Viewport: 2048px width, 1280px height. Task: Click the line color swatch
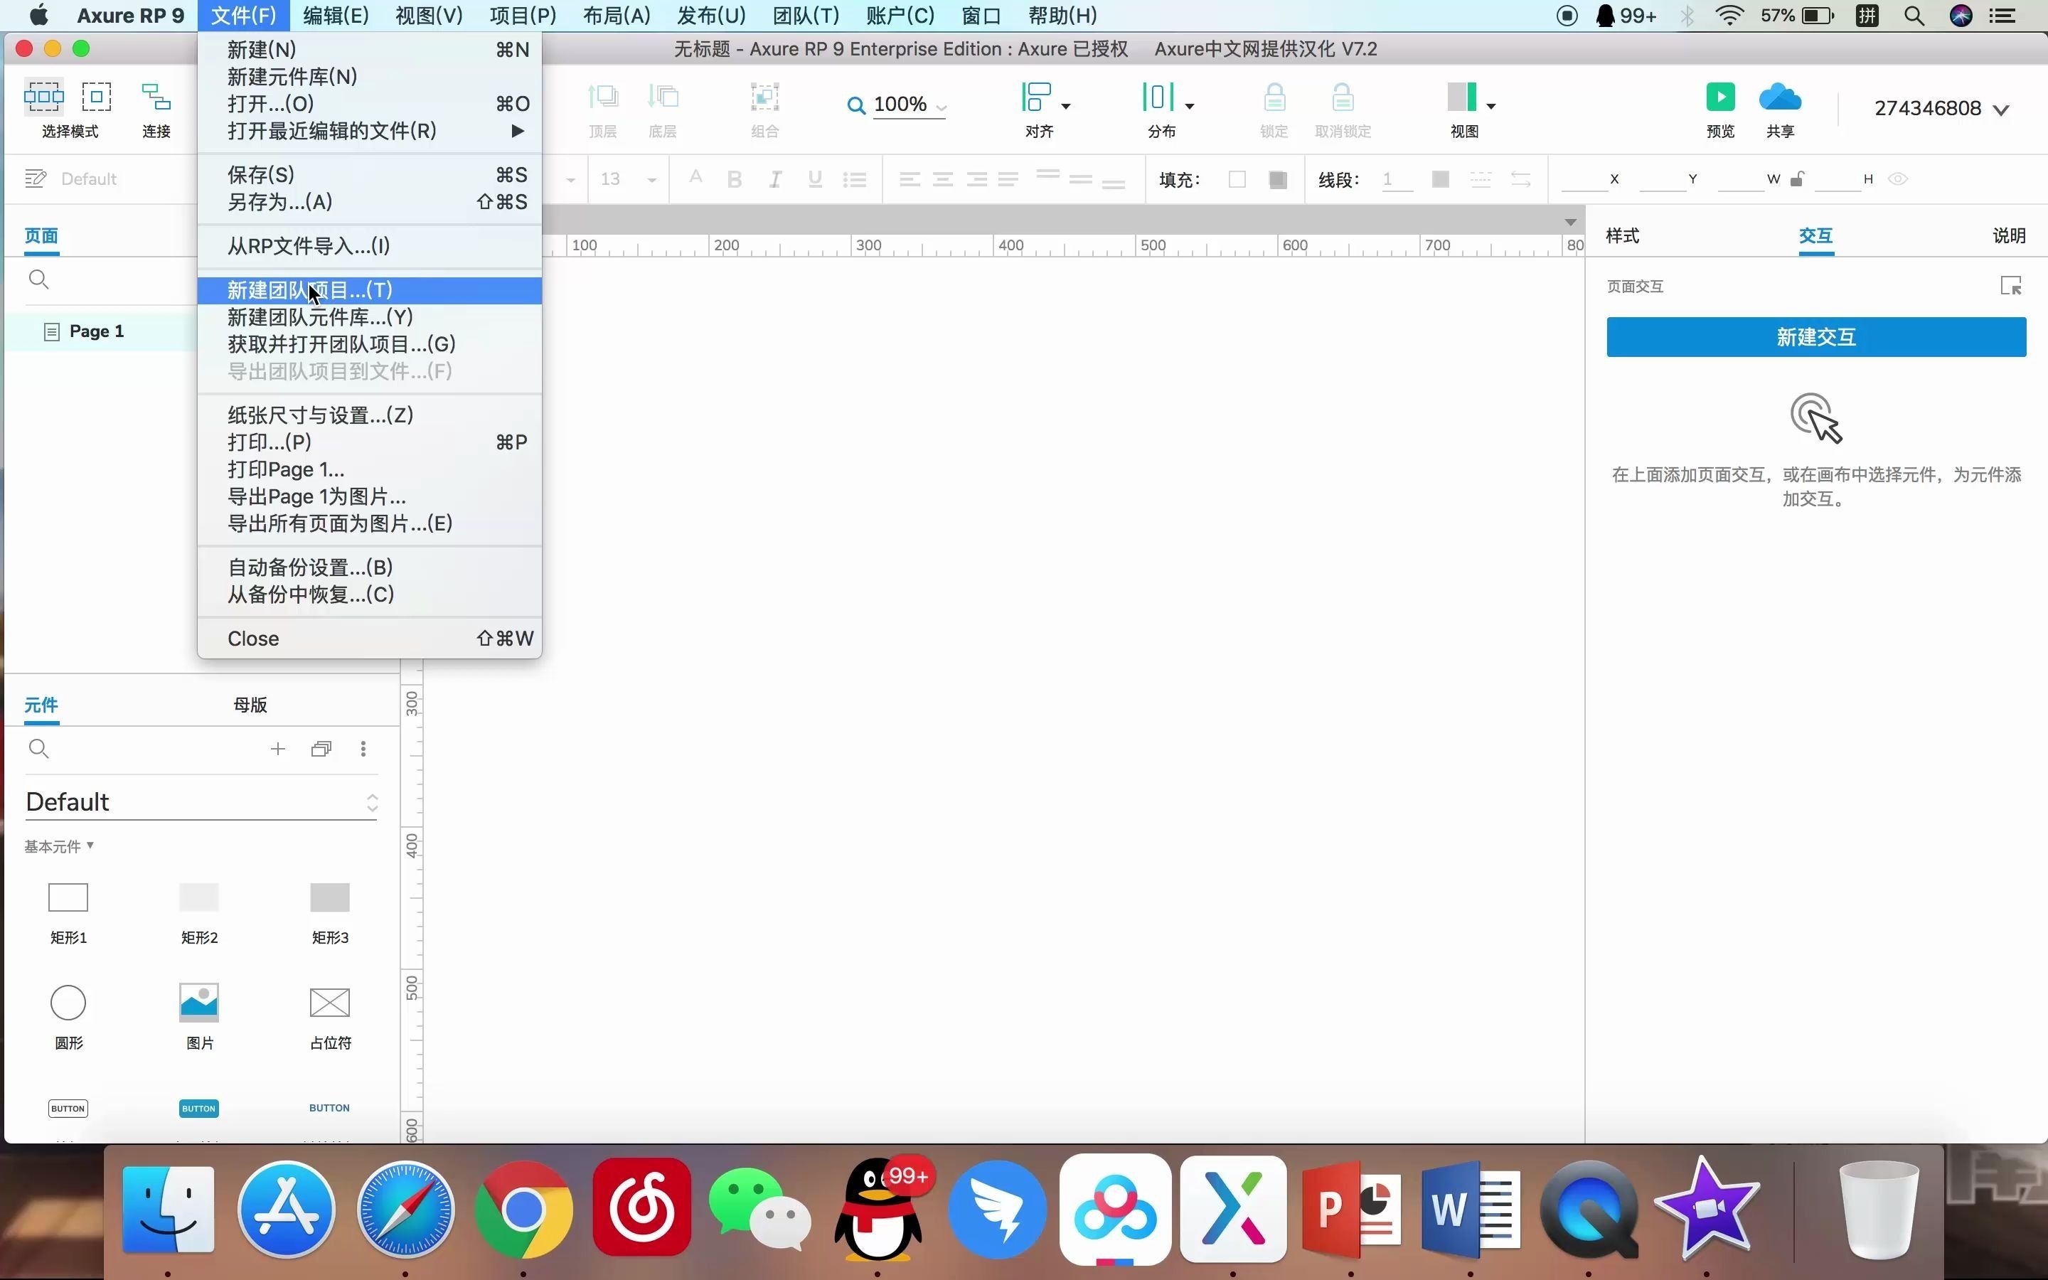click(1441, 178)
